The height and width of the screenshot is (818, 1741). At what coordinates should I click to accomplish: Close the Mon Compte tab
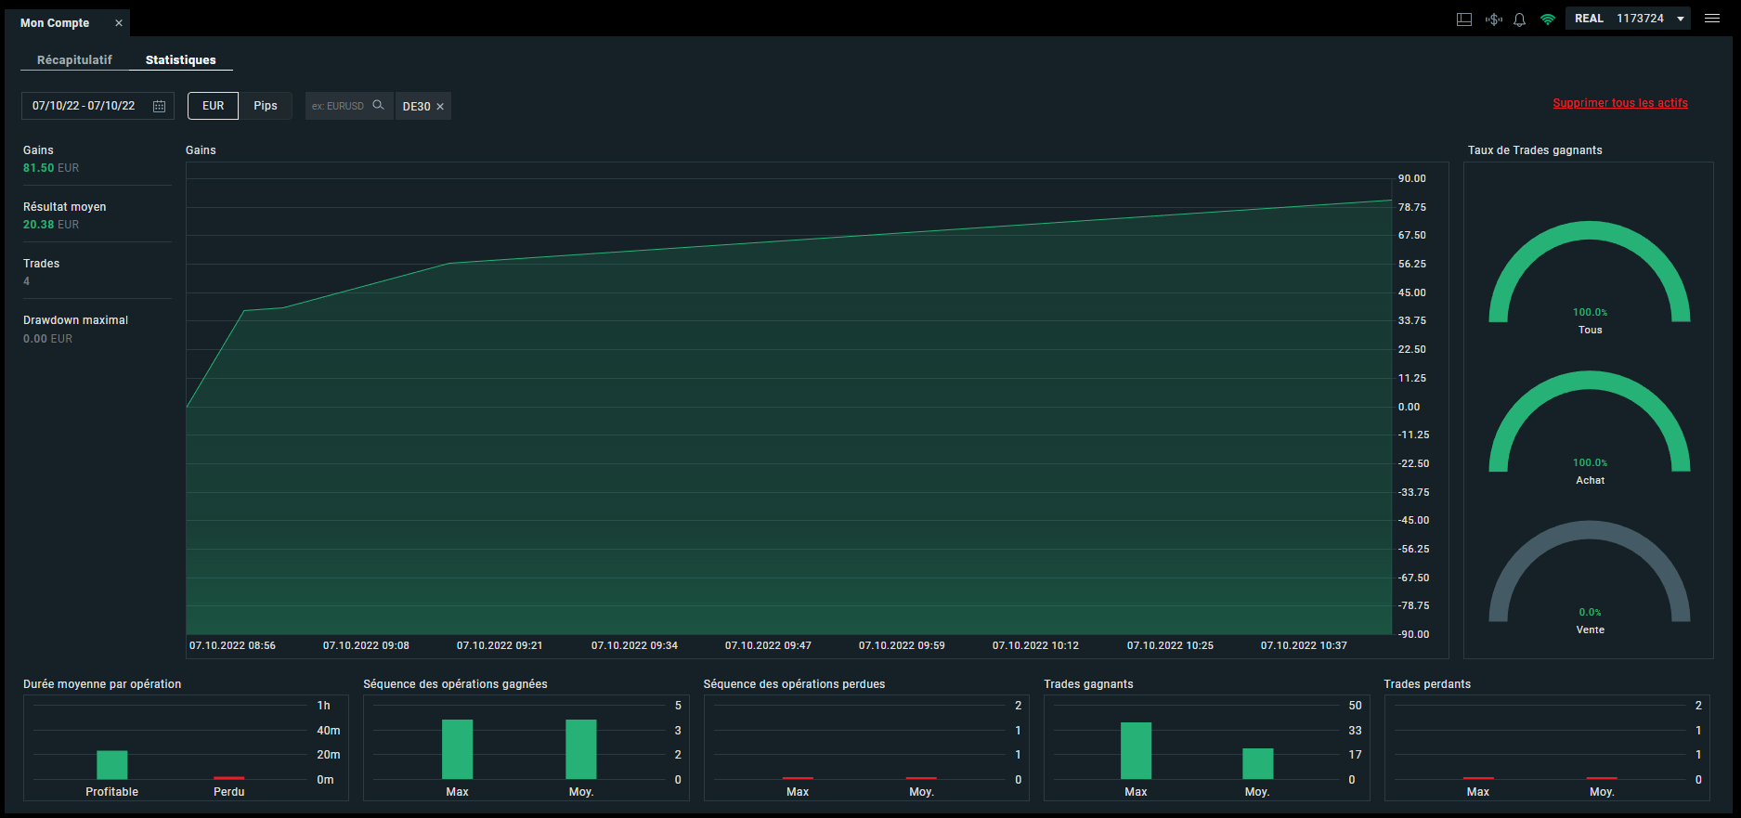[x=119, y=23]
